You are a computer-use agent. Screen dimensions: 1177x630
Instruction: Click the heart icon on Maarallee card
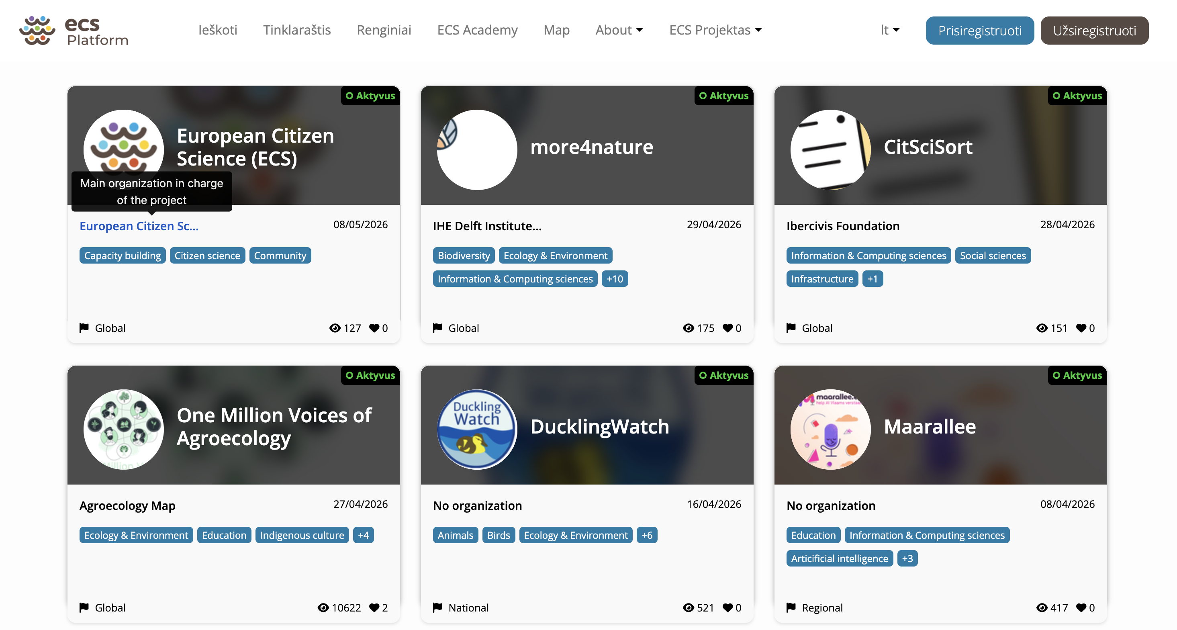[1081, 607]
